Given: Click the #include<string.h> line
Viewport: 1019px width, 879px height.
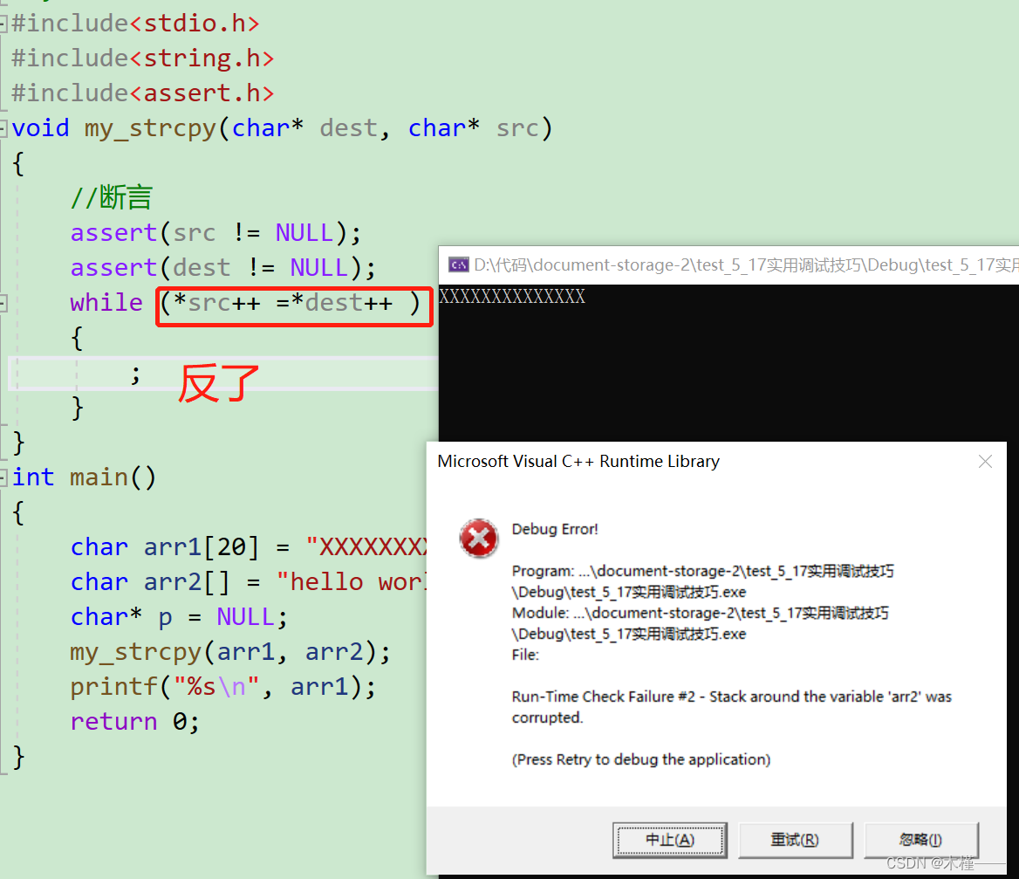Looking at the screenshot, I should tap(143, 58).
